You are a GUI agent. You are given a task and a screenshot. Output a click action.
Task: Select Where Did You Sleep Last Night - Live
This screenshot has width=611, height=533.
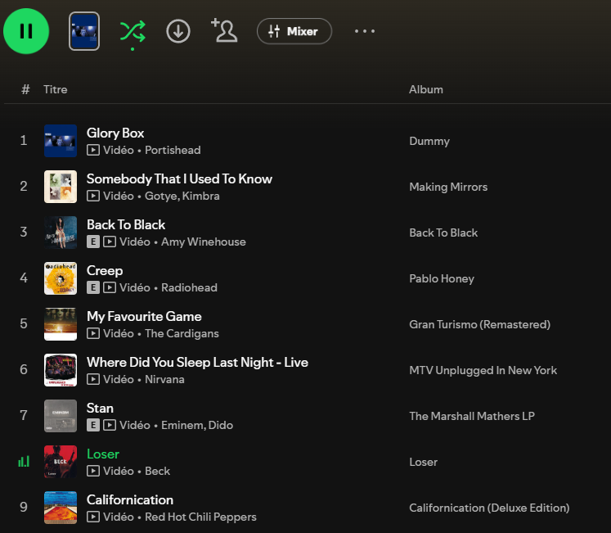[x=197, y=362]
